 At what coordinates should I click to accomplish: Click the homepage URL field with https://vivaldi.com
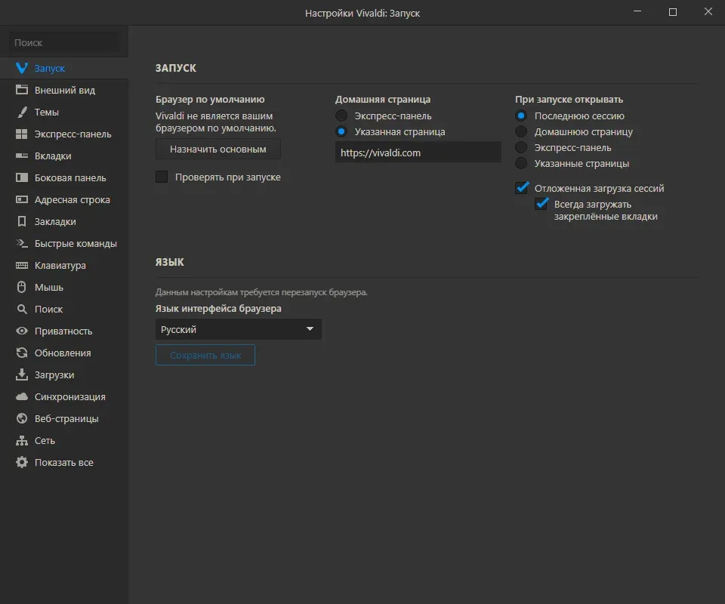(418, 153)
